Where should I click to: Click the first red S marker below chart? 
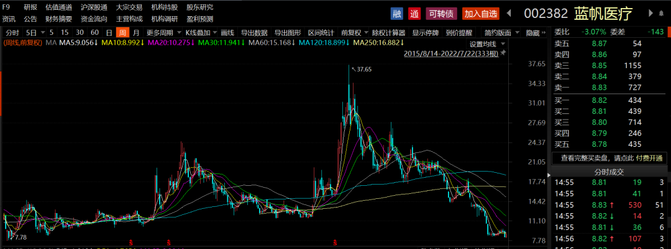click(x=131, y=243)
